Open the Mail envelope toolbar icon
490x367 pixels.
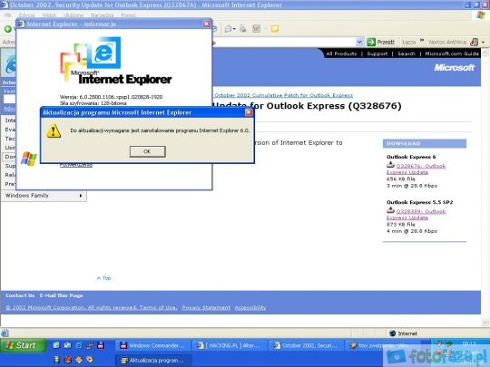[x=228, y=29]
